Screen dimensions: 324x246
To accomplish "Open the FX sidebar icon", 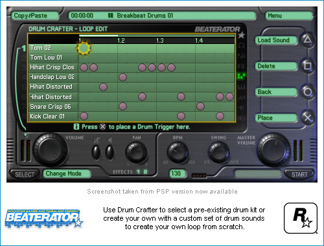I will pyautogui.click(x=241, y=66).
